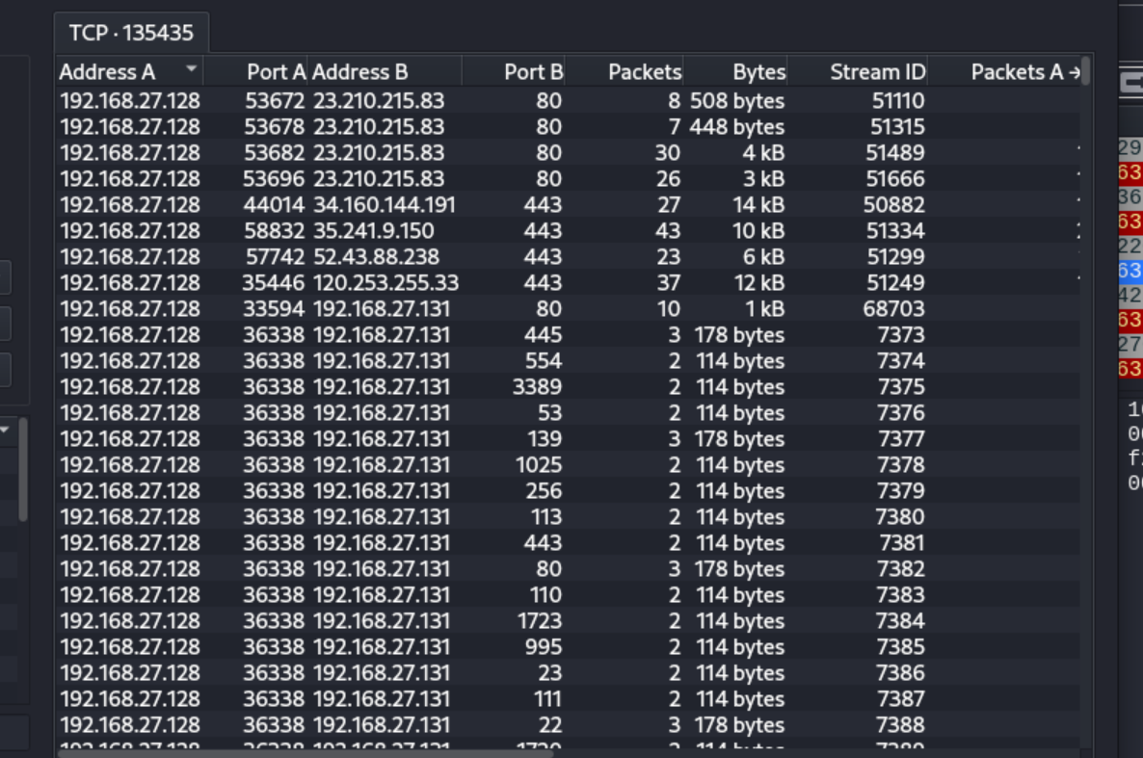Sort by Address A column header
This screenshot has width=1143, height=758.
(130, 71)
